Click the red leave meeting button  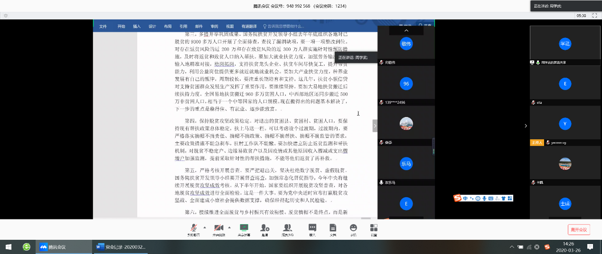click(x=579, y=229)
